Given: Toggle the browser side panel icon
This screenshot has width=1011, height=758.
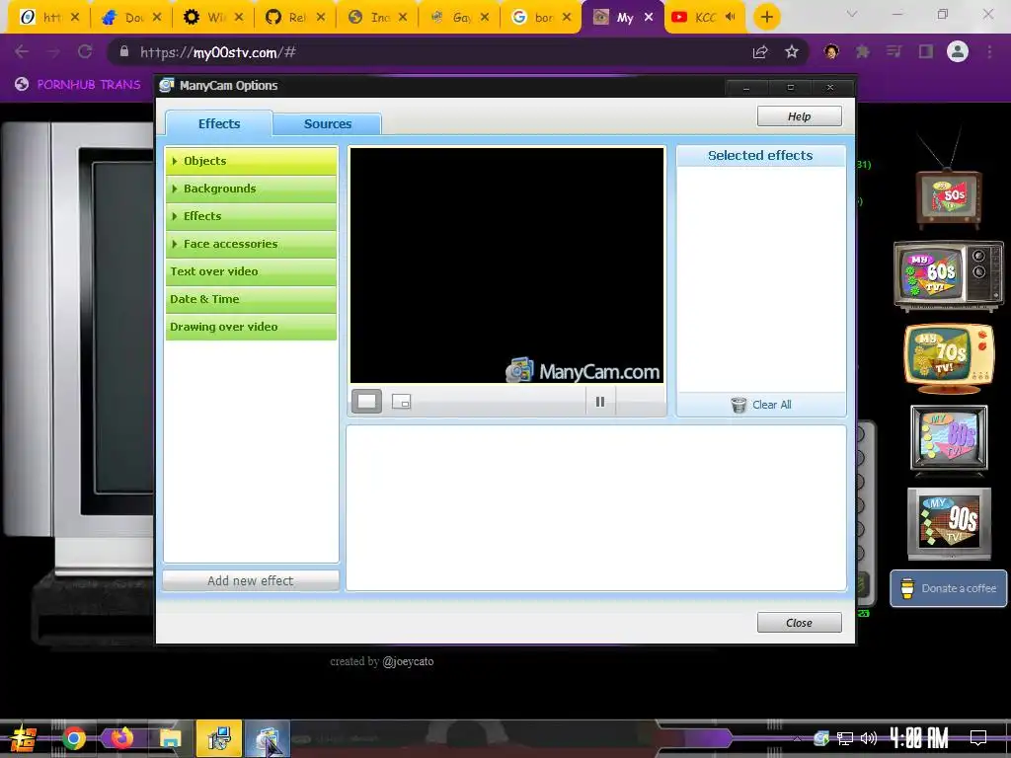Looking at the screenshot, I should tap(926, 51).
